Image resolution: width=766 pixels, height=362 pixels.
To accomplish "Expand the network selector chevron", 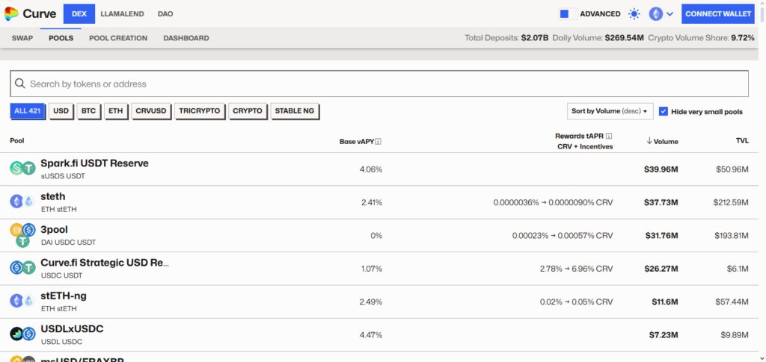I will 670,14.
